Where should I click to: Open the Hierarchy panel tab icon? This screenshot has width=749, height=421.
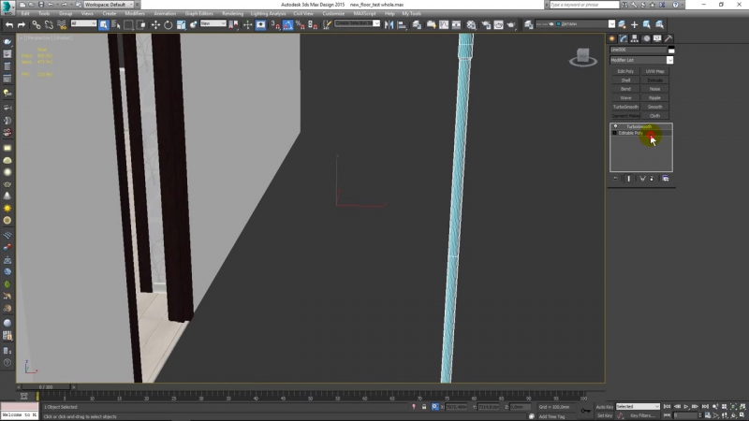click(635, 38)
